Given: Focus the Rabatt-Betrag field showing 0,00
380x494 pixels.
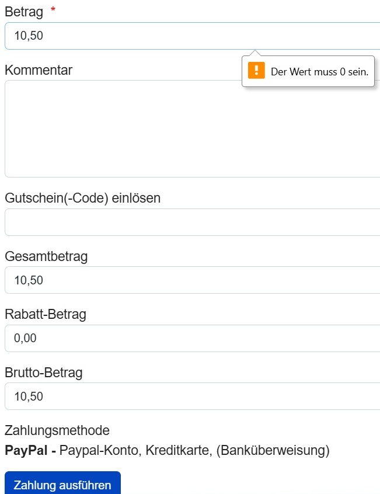Looking at the screenshot, I should coord(191,338).
